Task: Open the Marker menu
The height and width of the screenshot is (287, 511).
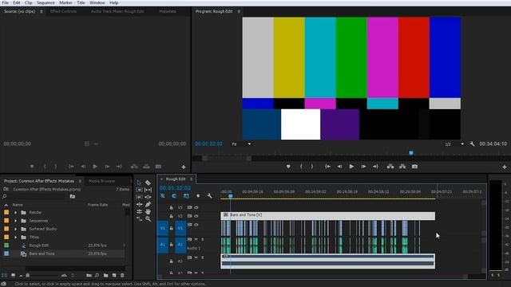Action: [x=65, y=2]
